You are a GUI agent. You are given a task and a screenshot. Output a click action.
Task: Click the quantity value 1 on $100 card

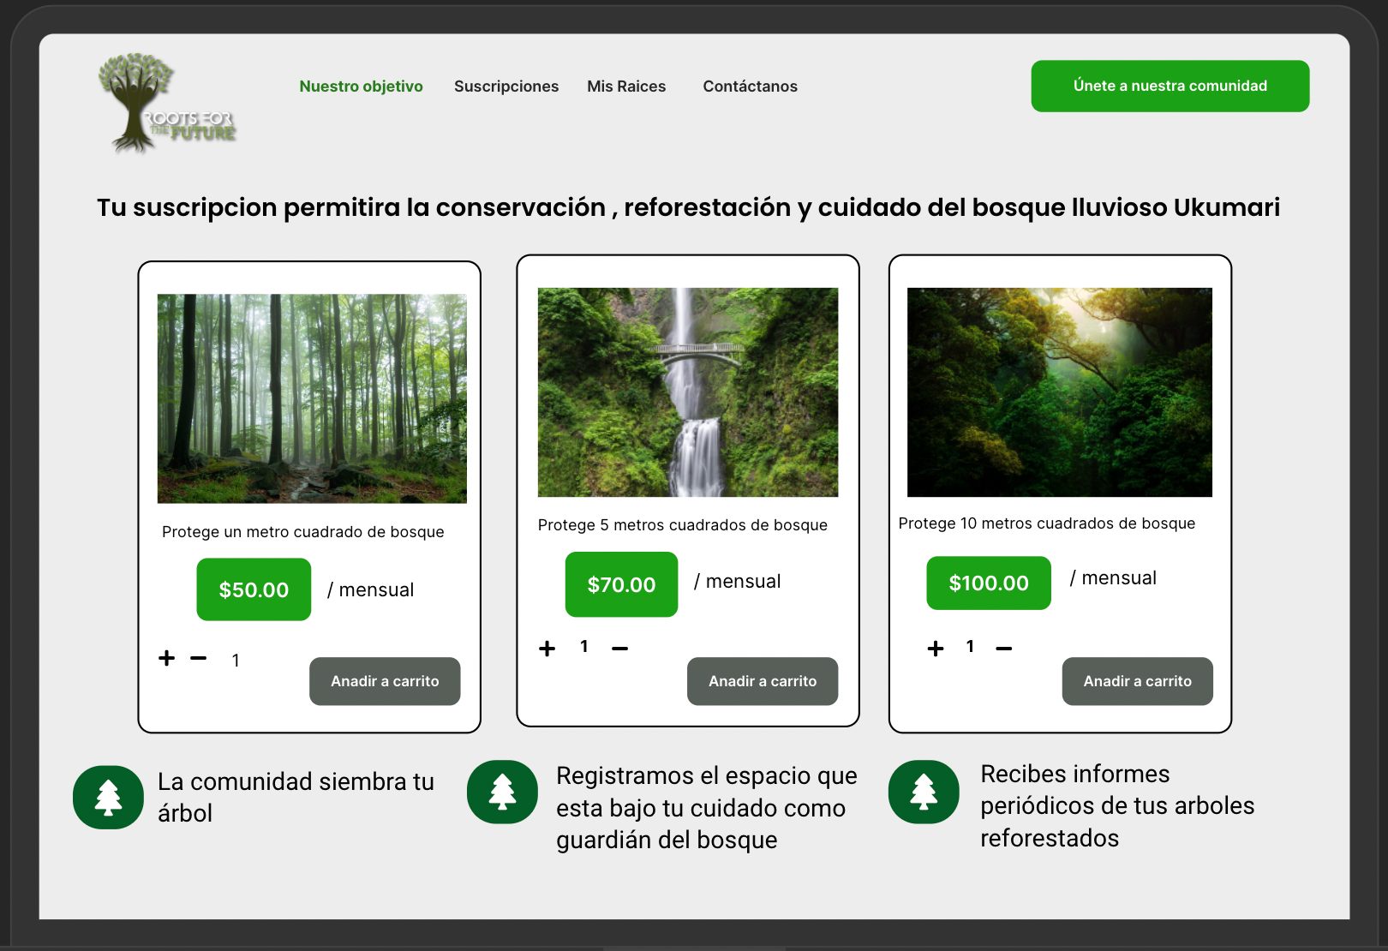click(970, 647)
